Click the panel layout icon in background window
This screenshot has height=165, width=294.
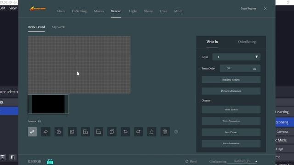coord(12,157)
